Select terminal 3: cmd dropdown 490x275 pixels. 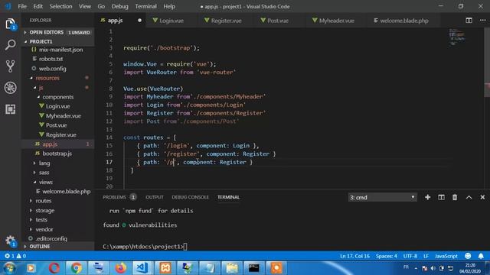(383, 197)
